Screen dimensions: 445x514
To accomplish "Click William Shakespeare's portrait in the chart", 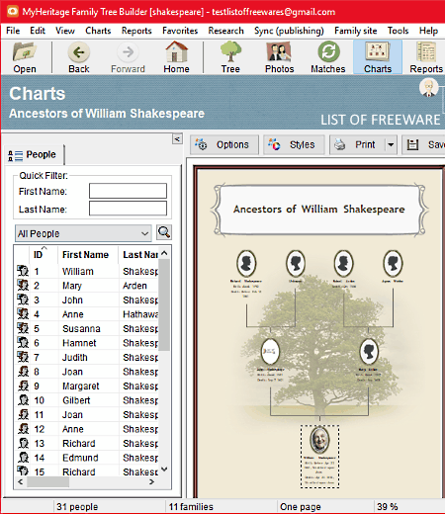I will (319, 440).
